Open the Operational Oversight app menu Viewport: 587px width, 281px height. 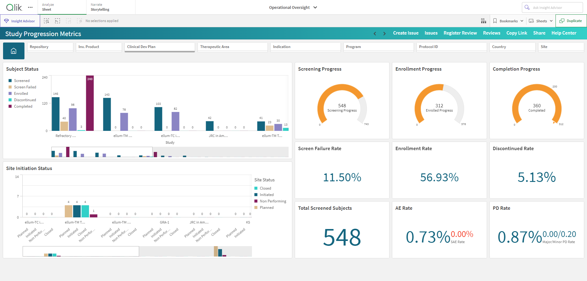click(293, 7)
